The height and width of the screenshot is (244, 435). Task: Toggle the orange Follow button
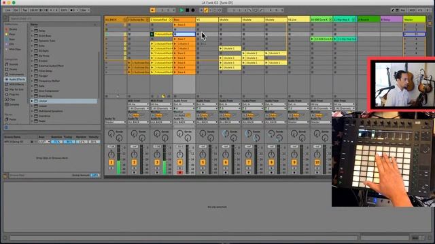[152, 10]
